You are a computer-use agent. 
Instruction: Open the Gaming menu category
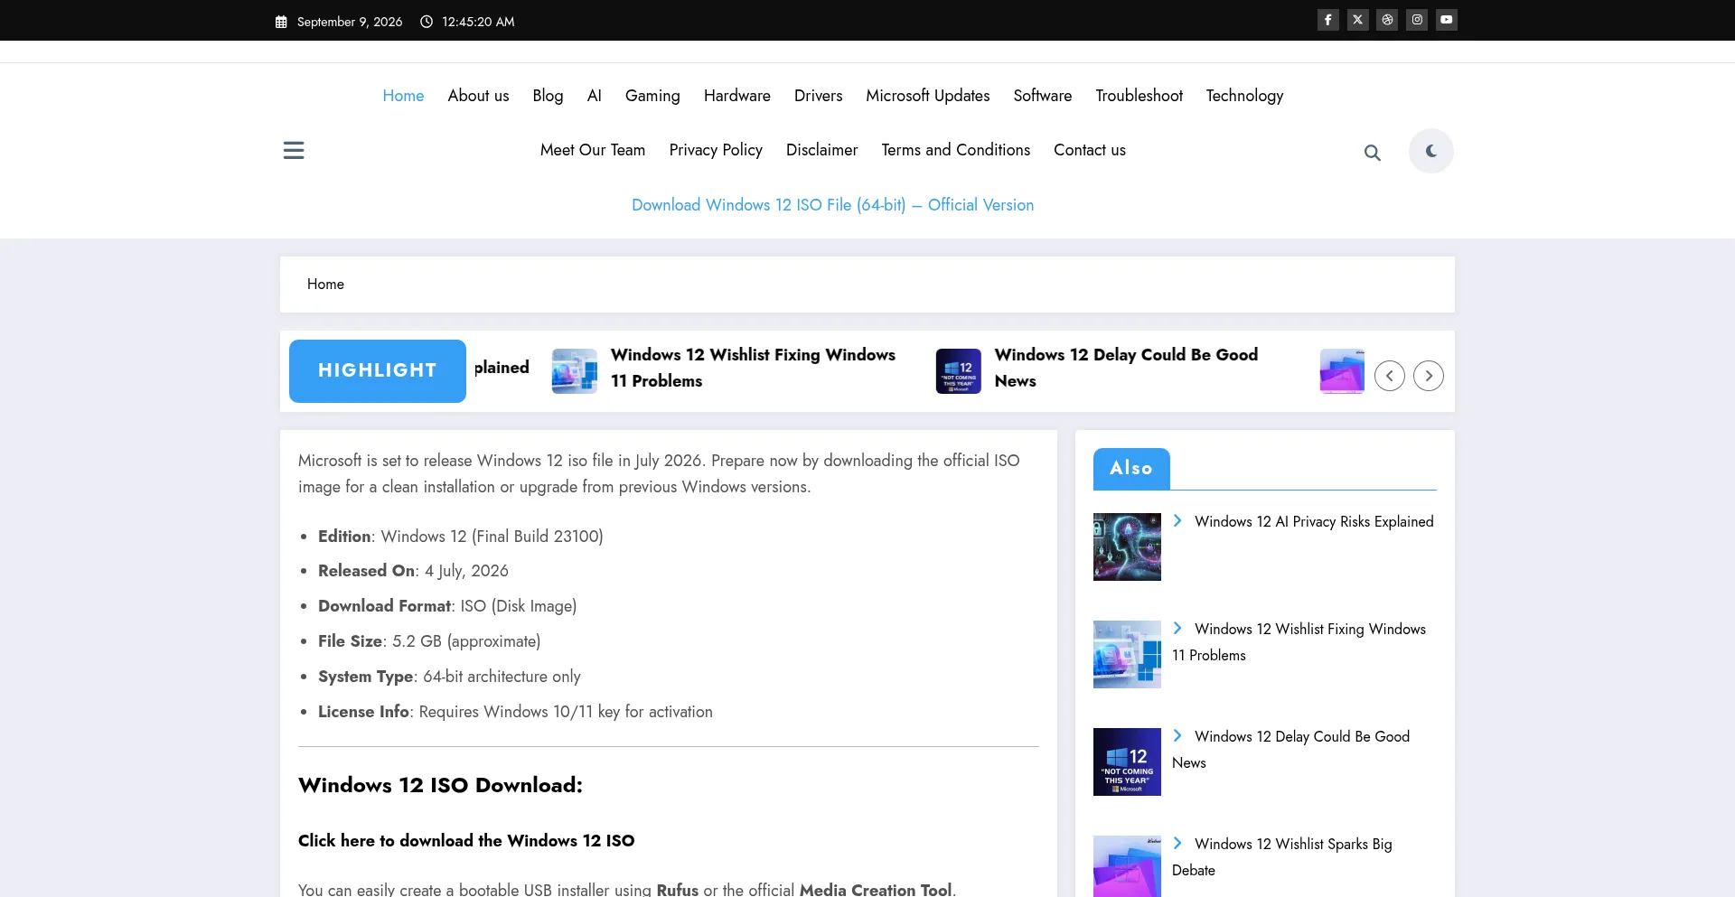click(x=652, y=96)
